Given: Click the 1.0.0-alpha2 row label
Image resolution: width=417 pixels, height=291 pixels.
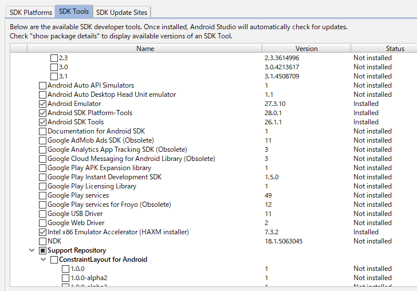Looking at the screenshot, I should pyautogui.click(x=89, y=278).
